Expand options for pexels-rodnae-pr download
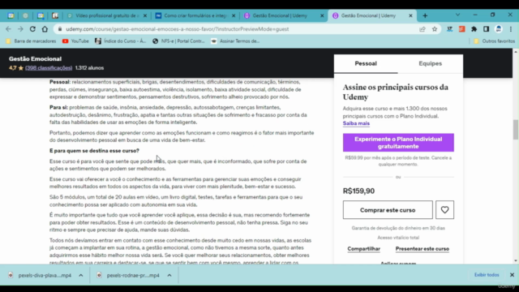 point(169,275)
